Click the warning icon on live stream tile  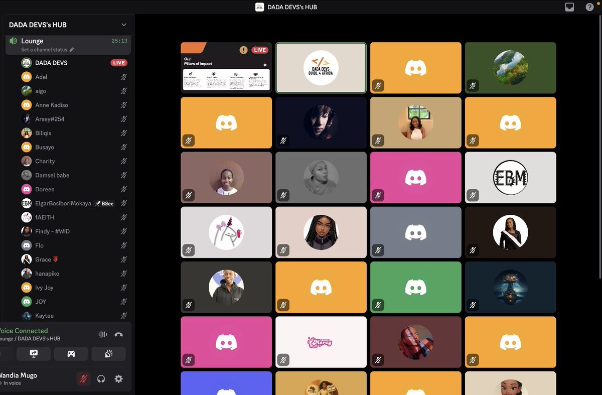click(x=243, y=50)
